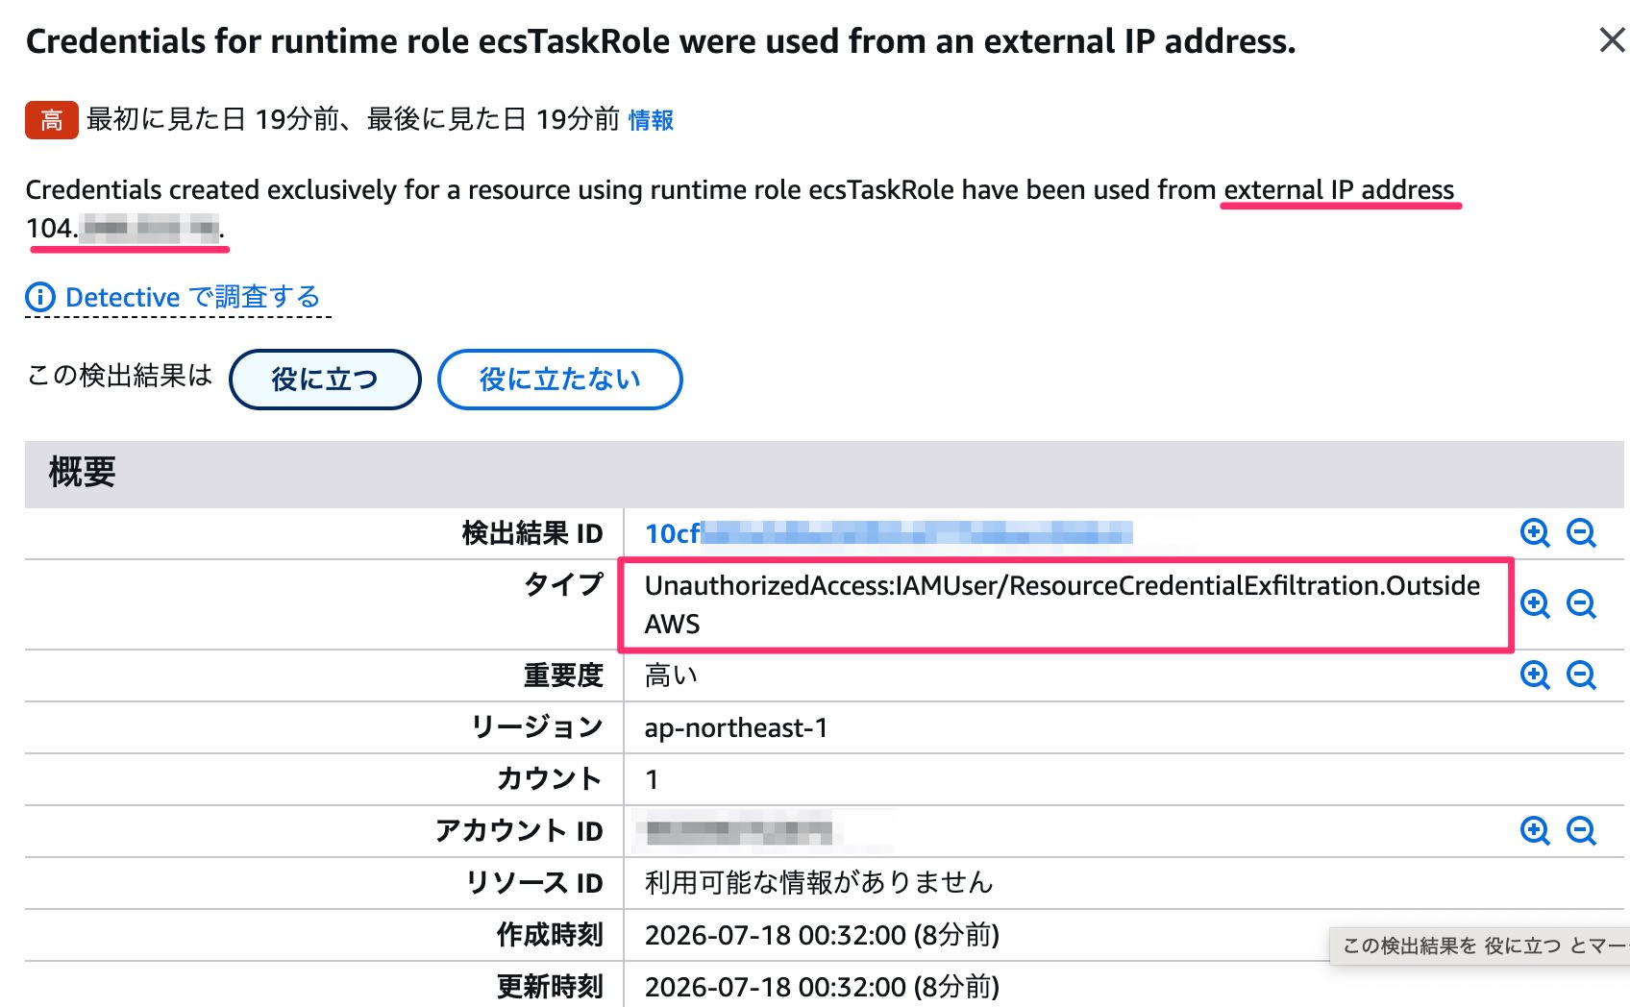
Task: Click the ap-northeast-1 region value
Action: click(x=736, y=728)
